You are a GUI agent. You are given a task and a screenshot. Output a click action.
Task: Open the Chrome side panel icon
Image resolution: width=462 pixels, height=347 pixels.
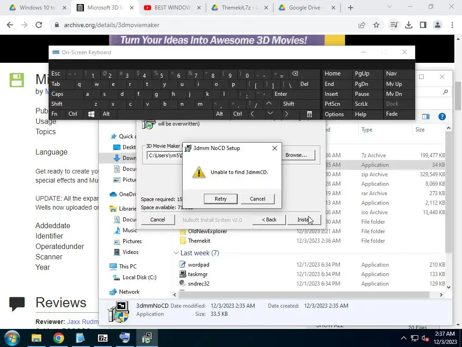coord(423,25)
